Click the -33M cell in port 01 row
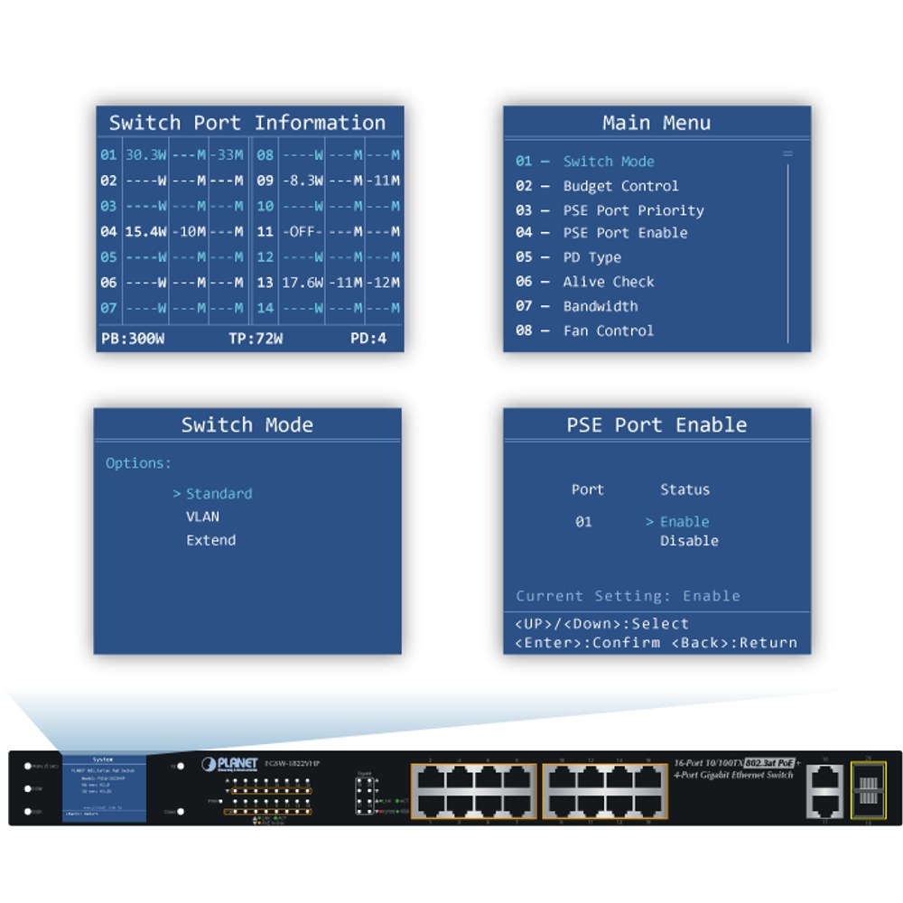 click(x=227, y=155)
